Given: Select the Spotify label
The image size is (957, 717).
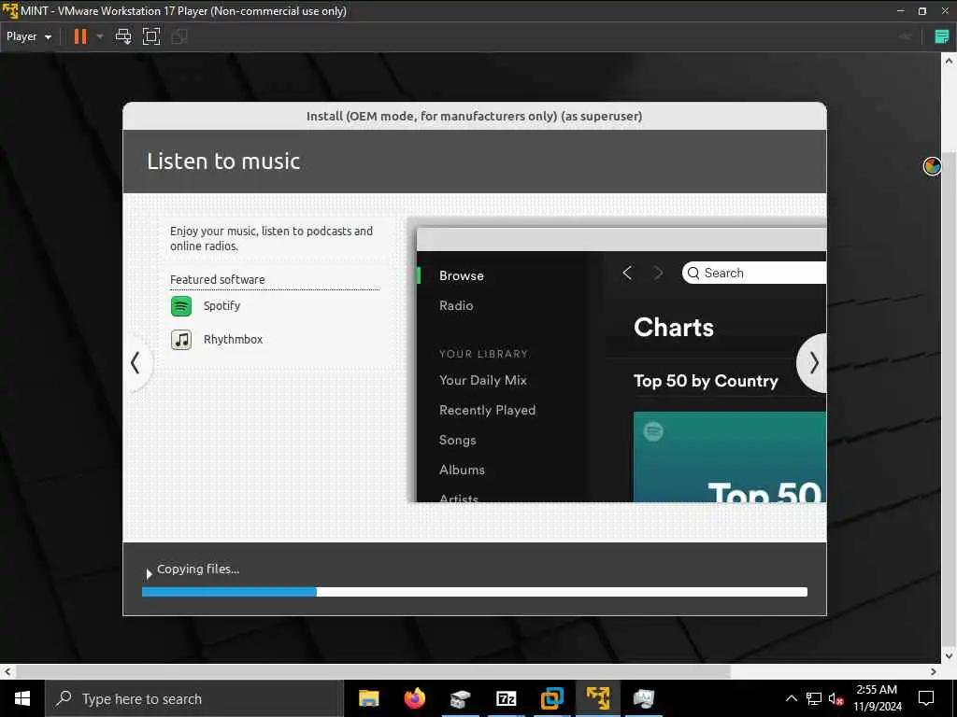Looking at the screenshot, I should point(221,306).
